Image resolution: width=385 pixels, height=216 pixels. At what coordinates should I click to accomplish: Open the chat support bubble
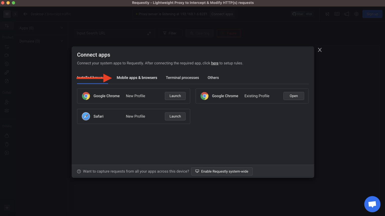[x=372, y=204]
